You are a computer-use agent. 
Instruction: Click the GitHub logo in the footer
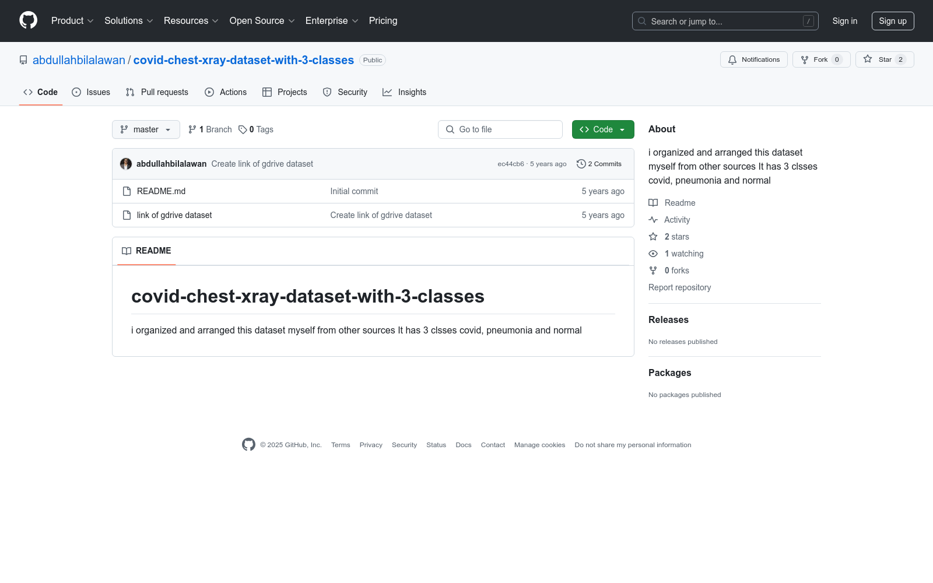pos(248,445)
